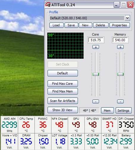This screenshot has height=150, width=135.
Task: Increase Core clock with plus button
Action: click(x=96, y=47)
